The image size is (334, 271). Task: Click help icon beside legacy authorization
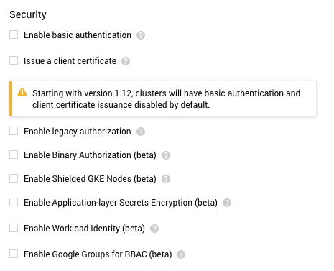point(141,132)
